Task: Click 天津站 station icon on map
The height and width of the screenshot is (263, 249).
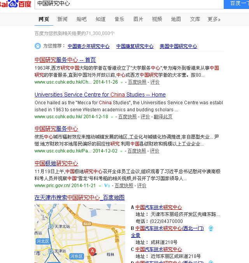Action: (x=51, y=251)
